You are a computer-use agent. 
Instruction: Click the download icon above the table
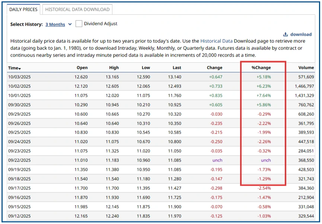click(286, 34)
